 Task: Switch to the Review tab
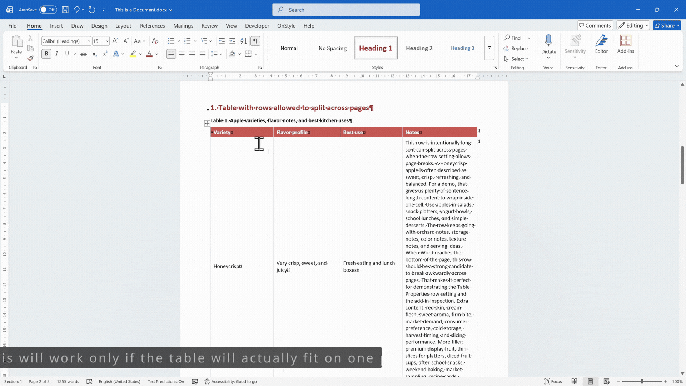[209, 26]
